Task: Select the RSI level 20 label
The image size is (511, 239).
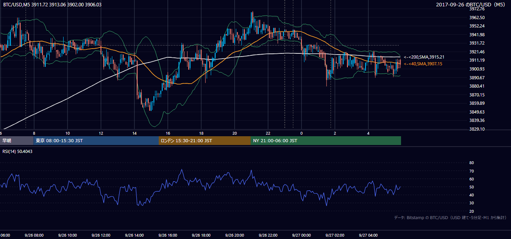Action: pyautogui.click(x=471, y=211)
